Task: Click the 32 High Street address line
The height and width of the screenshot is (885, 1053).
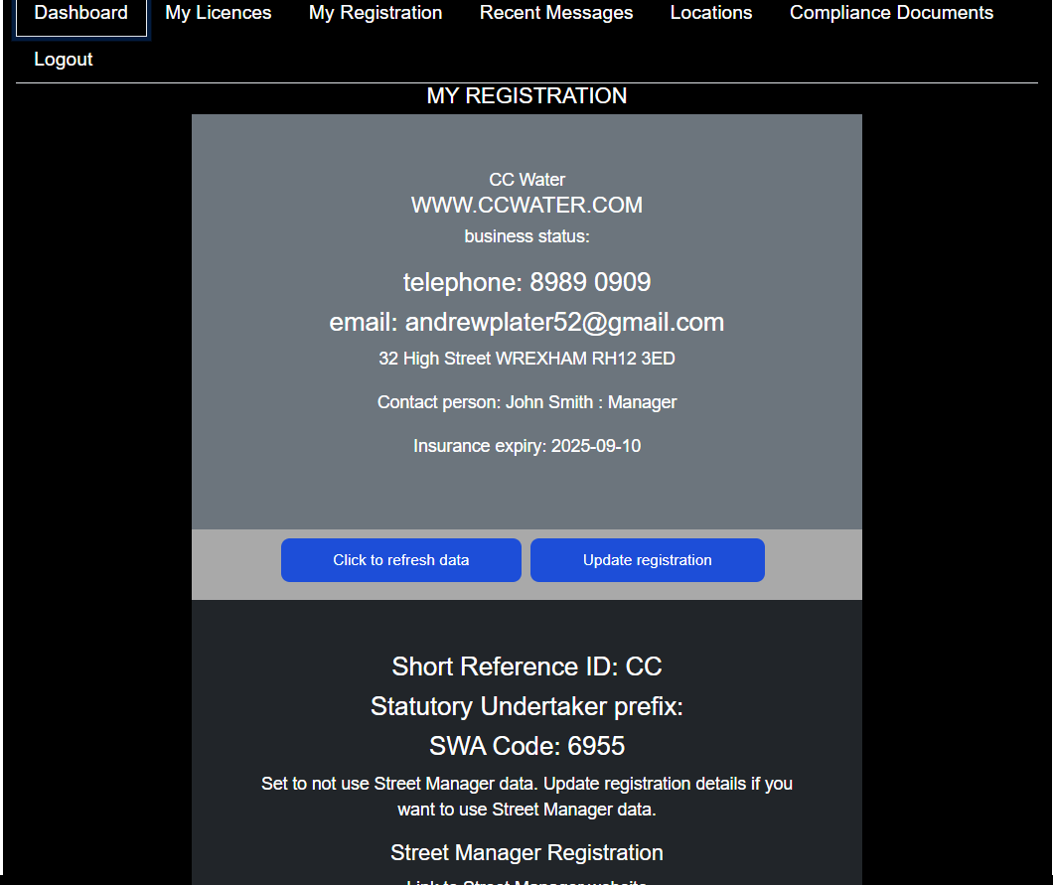Action: [x=526, y=358]
